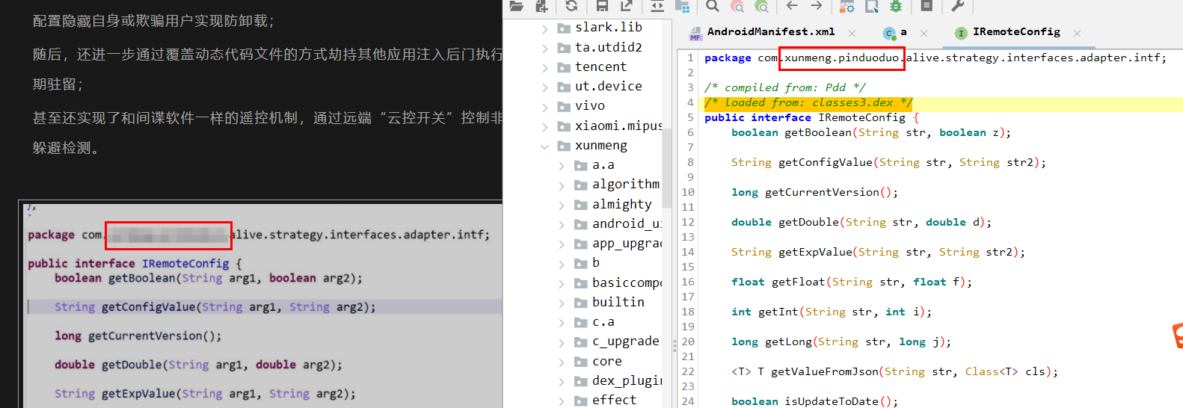Close the tab named a
This screenshot has height=408, width=1183.
coord(924,33)
